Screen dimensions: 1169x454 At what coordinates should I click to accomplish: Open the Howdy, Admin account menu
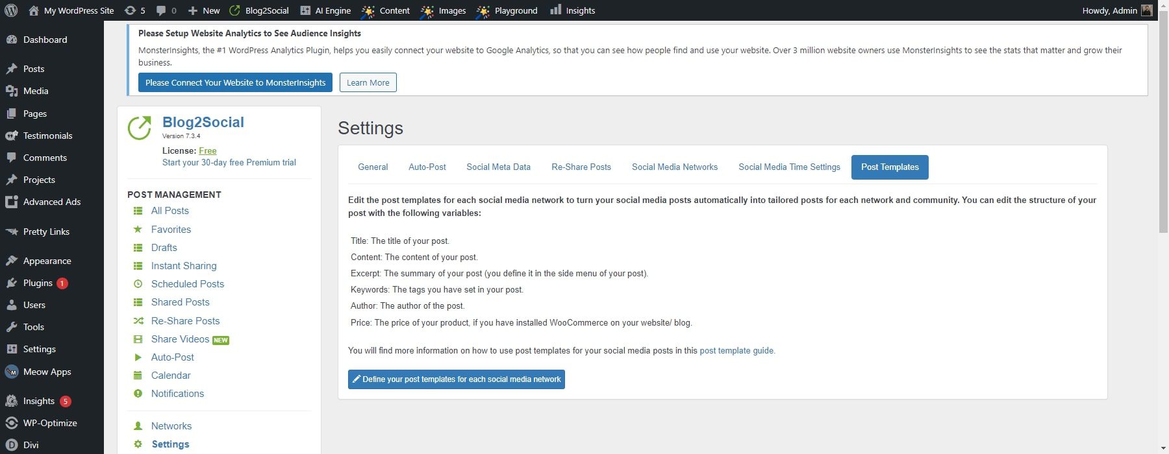(1117, 10)
